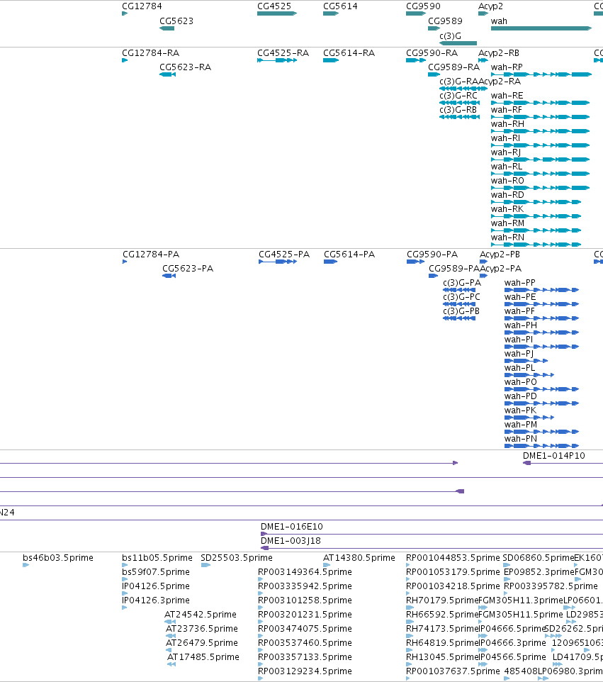Click EST RP001034218.5prime
The height and width of the screenshot is (682, 603).
pos(453,586)
